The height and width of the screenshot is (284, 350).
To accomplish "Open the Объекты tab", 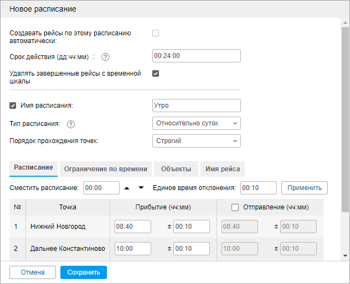I will pos(176,169).
